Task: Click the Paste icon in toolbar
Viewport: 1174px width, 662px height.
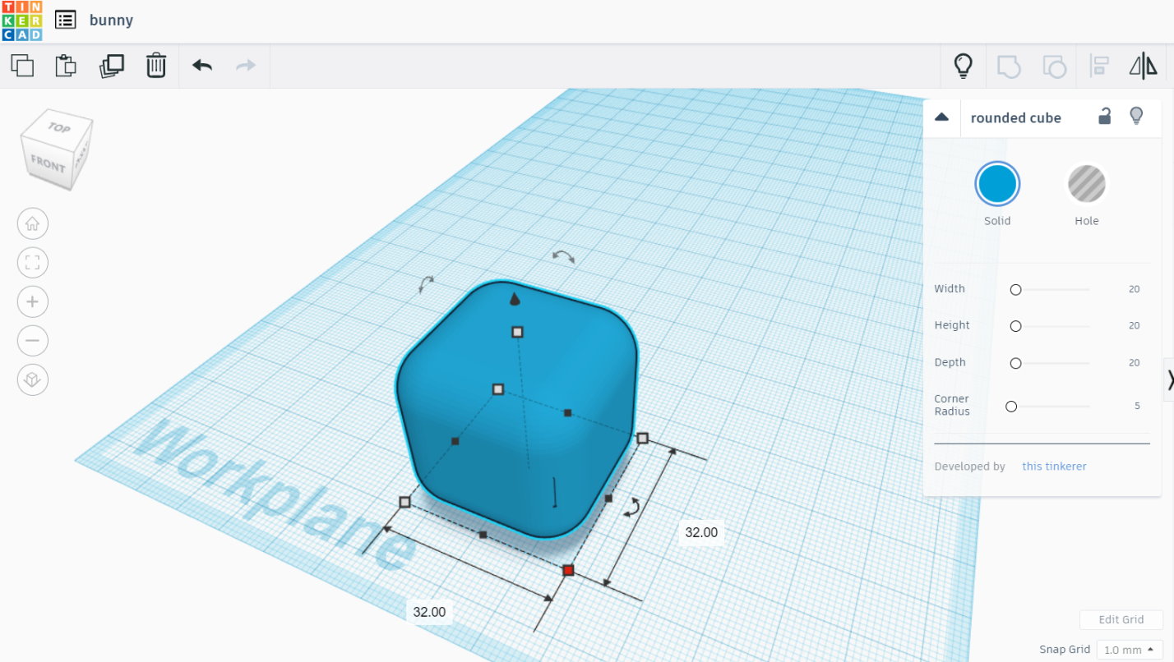Action: (x=66, y=66)
